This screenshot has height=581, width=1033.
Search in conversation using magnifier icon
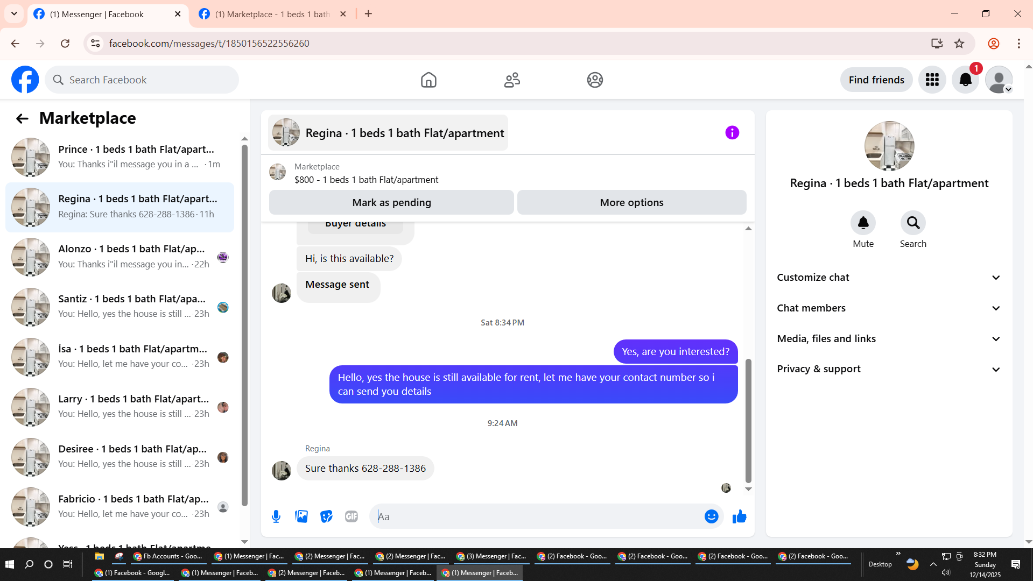pos(913,223)
